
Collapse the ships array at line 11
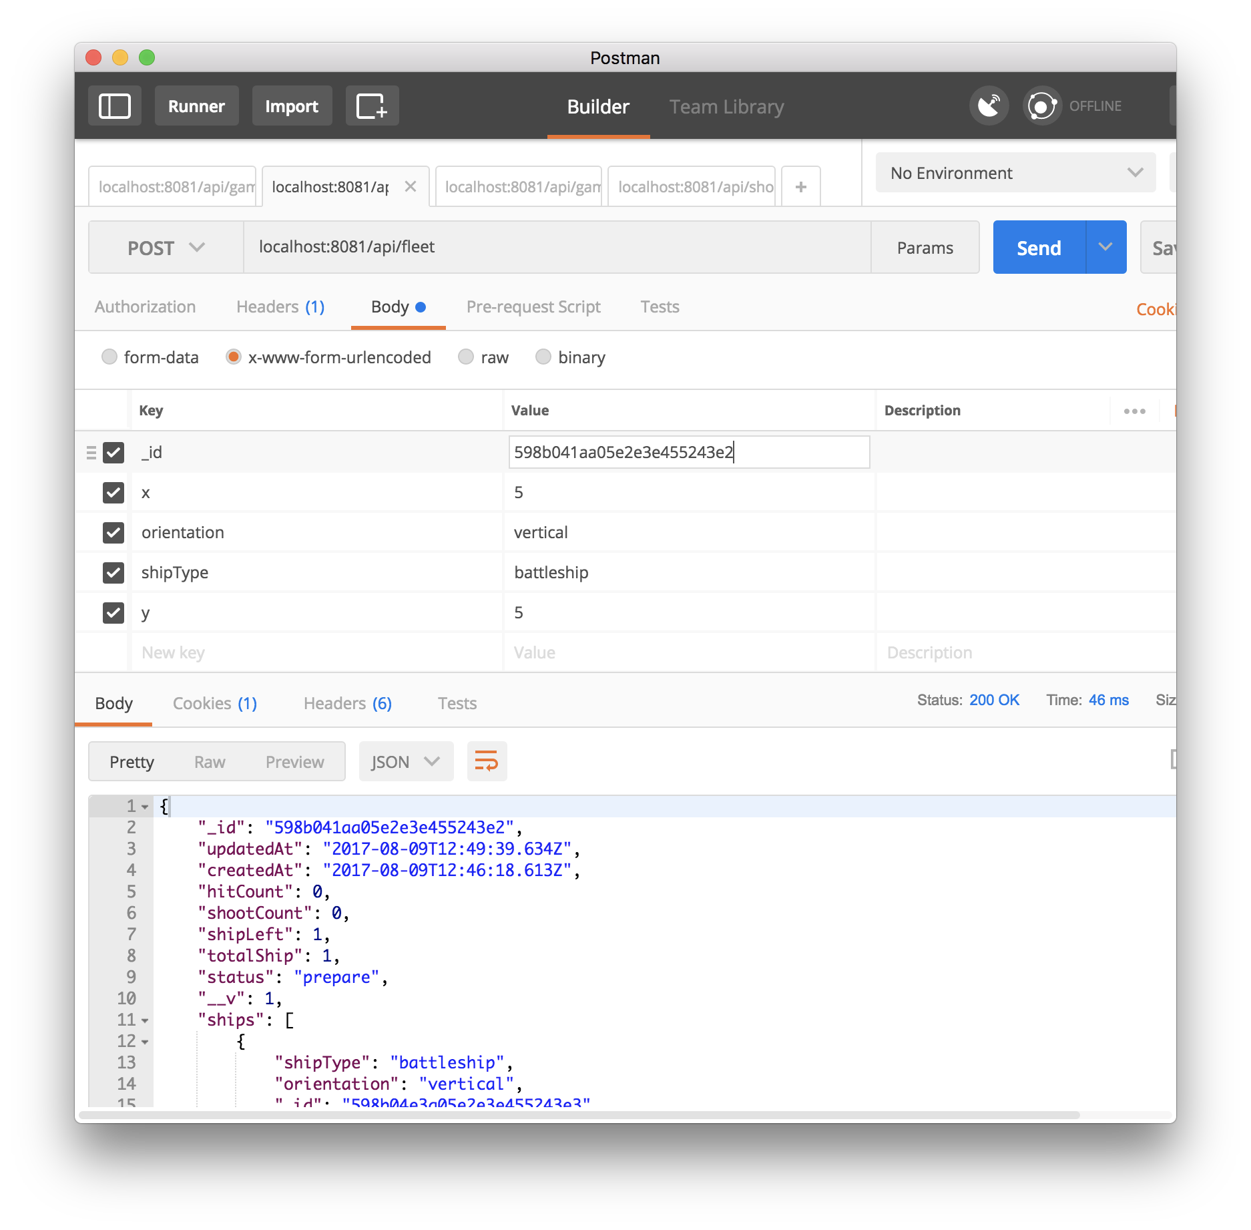[145, 1020]
